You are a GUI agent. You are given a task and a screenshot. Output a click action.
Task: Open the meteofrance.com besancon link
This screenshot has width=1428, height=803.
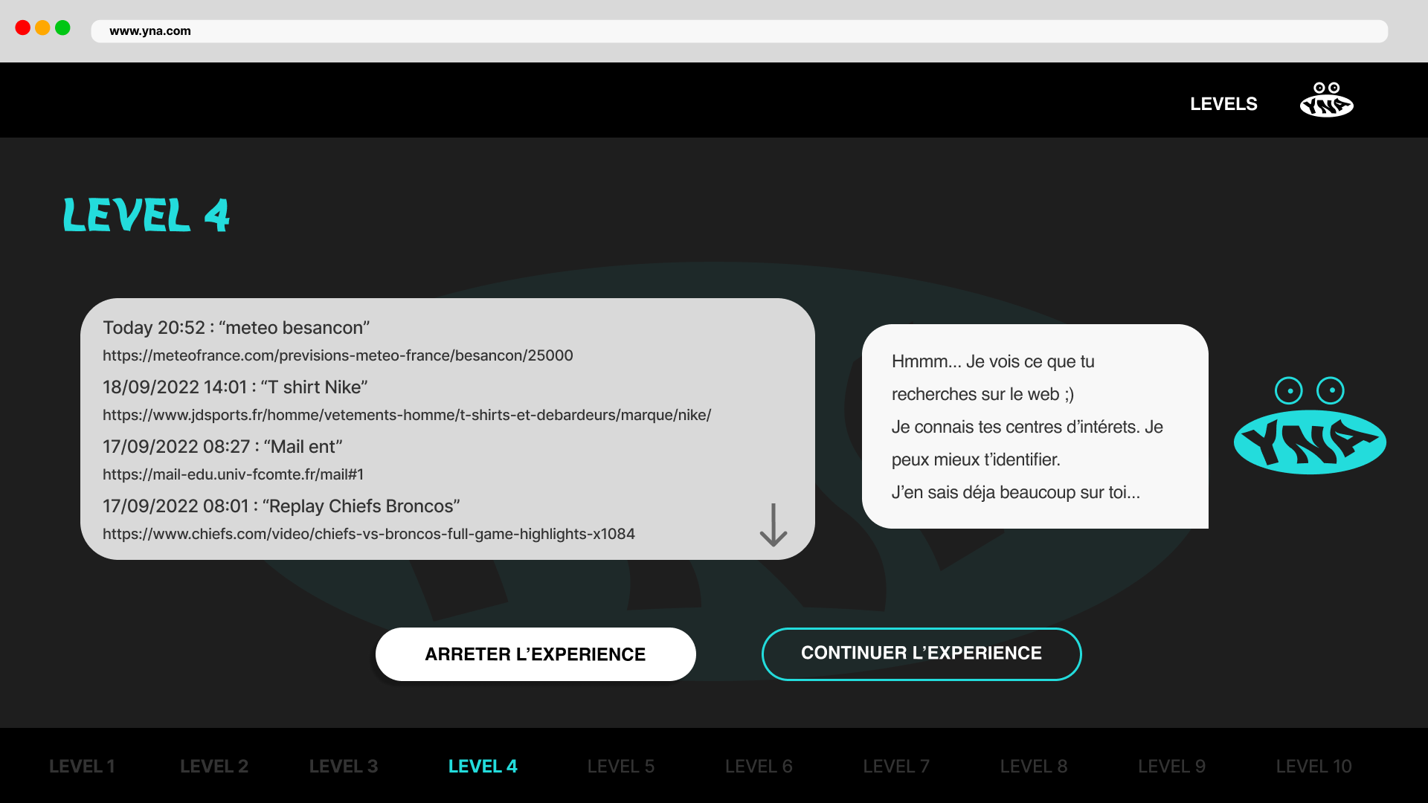[x=338, y=355]
